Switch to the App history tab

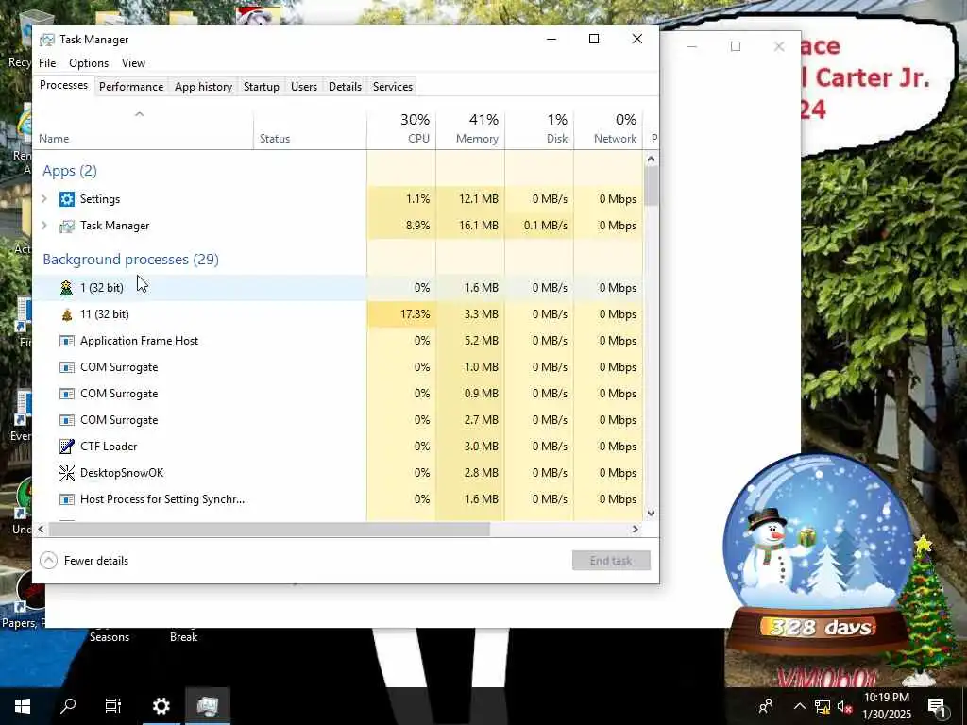coord(204,87)
